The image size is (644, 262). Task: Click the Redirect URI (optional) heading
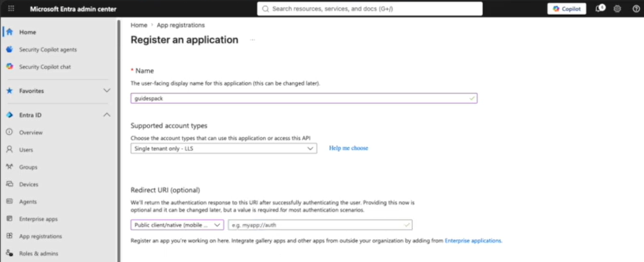(165, 190)
